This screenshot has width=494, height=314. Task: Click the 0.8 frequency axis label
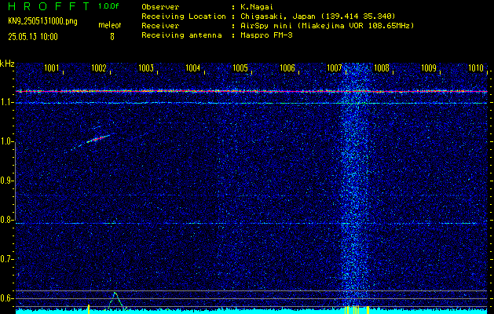pyautogui.click(x=7, y=220)
